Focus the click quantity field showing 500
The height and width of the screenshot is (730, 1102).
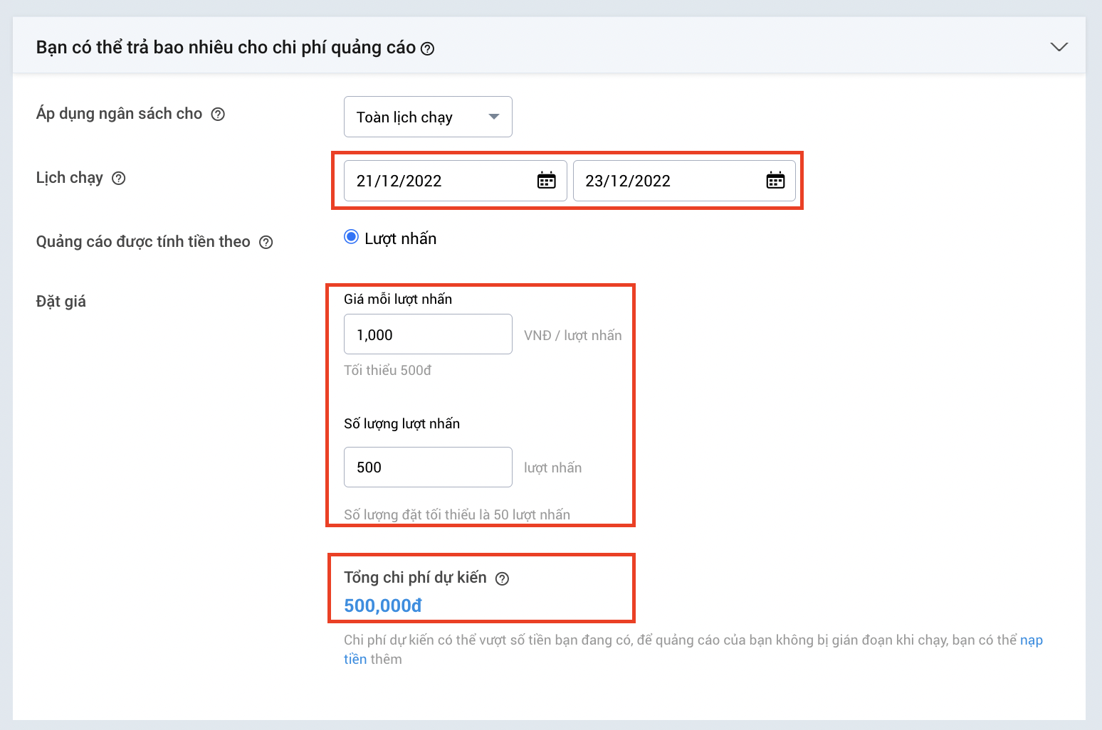point(428,467)
